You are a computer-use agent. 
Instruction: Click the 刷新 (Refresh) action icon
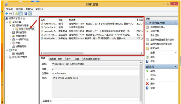(147, 57)
